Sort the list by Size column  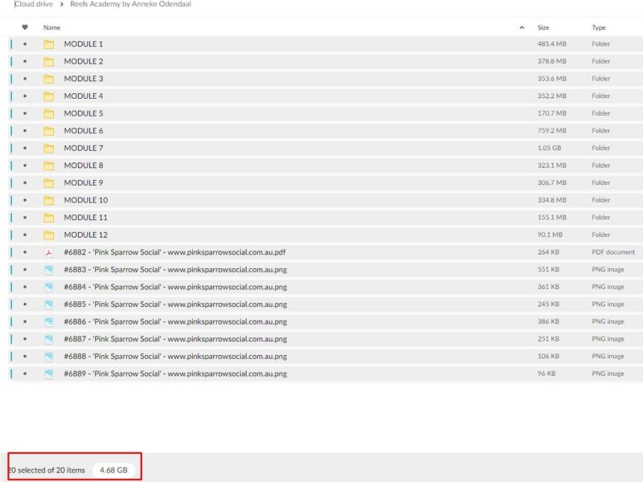(x=543, y=27)
